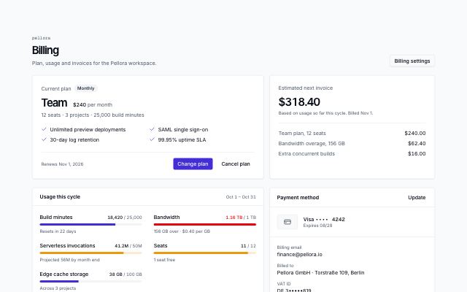
Task: Click checkmark beside 99.95% uptime SLA
Action: pos(152,139)
